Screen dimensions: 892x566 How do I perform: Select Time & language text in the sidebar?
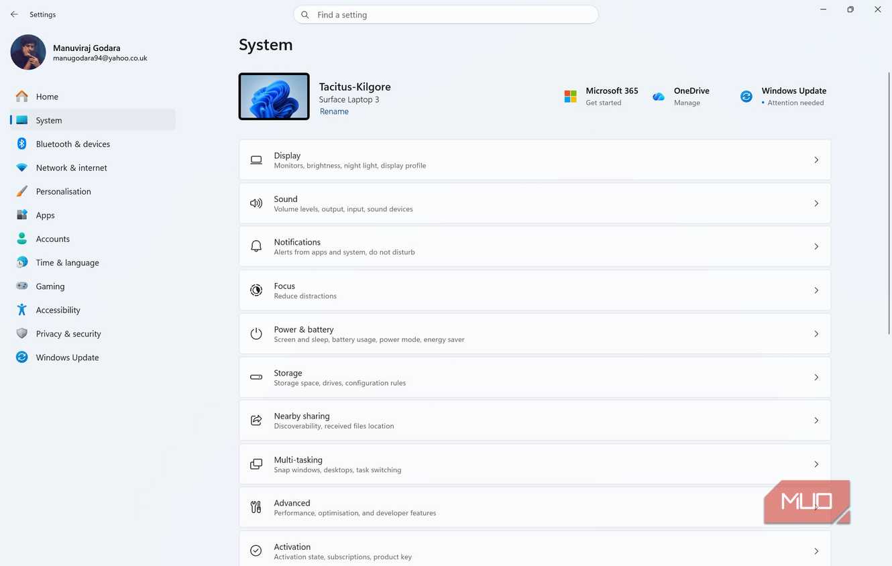coord(68,262)
